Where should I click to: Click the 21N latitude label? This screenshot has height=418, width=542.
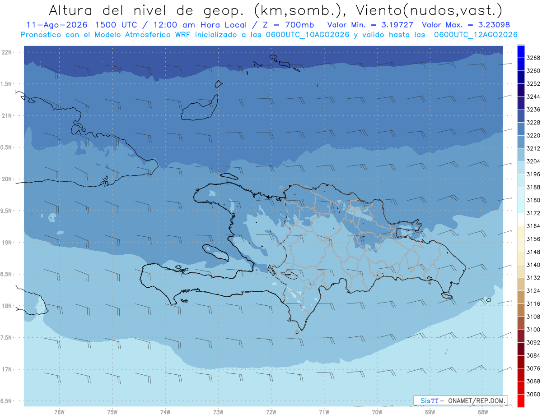[x=8, y=116]
